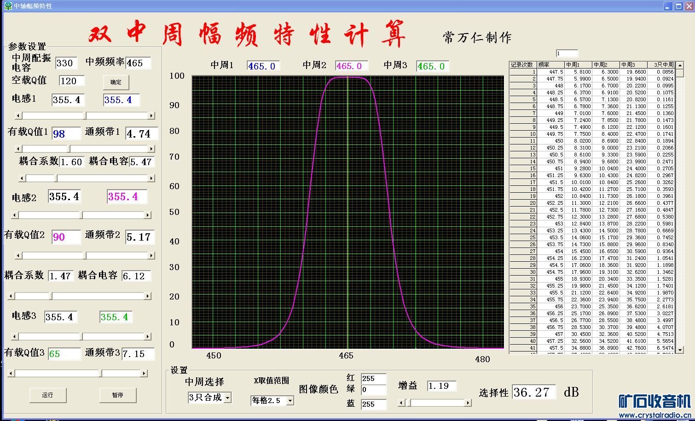Click the data table scrollbar up arrow
Image resolution: width=695 pixels, height=421 pixels.
680,65
